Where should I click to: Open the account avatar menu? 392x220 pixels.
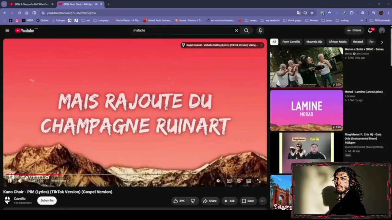click(382, 30)
